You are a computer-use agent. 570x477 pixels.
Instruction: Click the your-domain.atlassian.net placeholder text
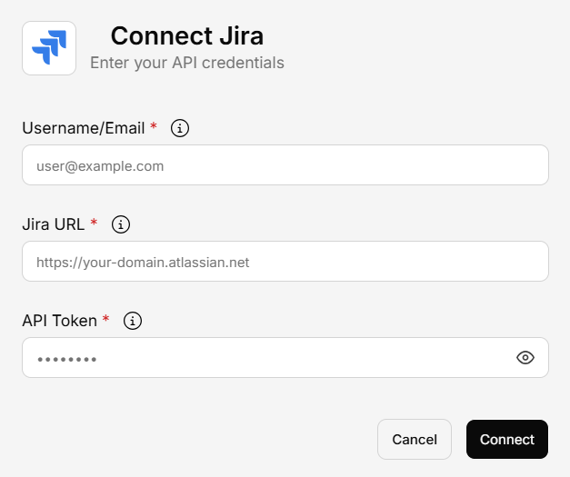pyautogui.click(x=143, y=263)
